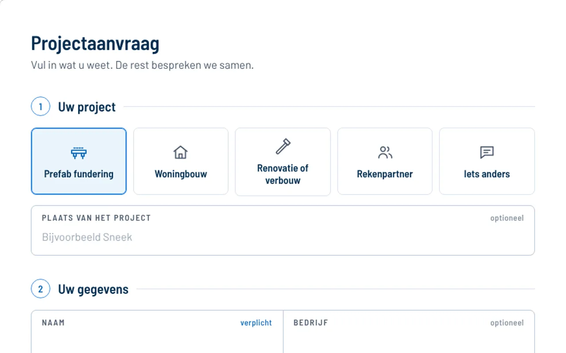This screenshot has height=353, width=566.
Task: Select the Prefab fundering foundation icon
Action: 79,153
